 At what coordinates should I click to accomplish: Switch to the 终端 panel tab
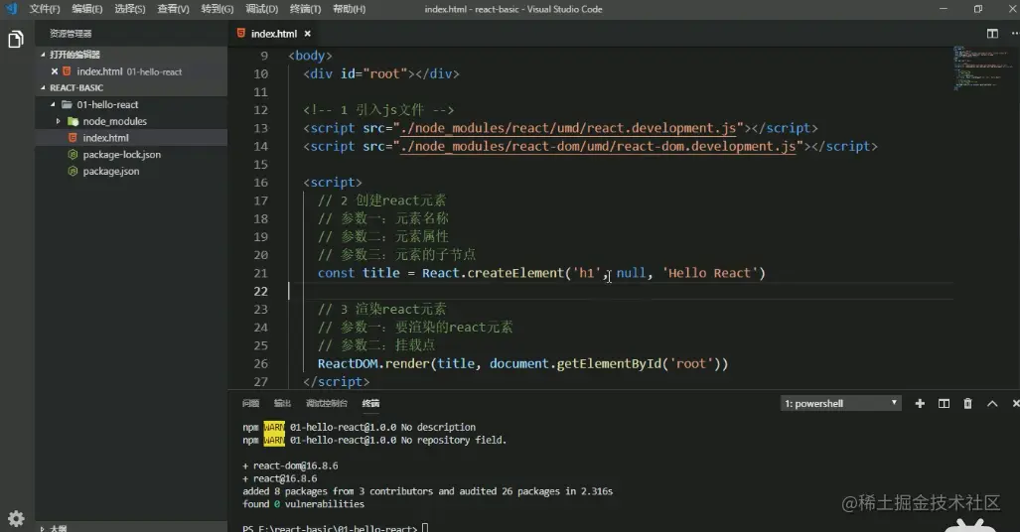click(370, 404)
